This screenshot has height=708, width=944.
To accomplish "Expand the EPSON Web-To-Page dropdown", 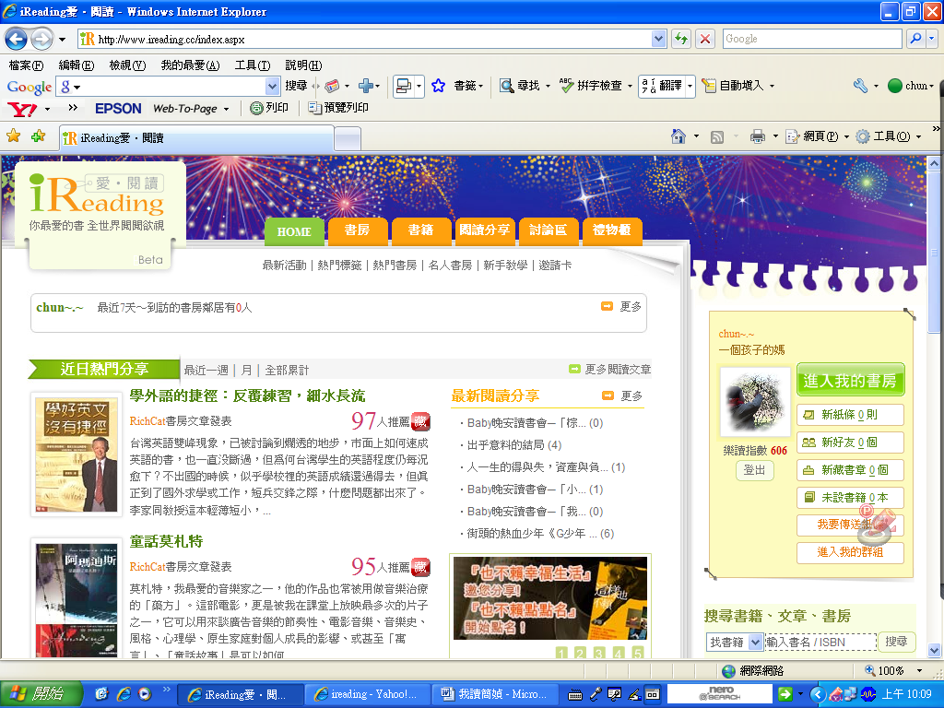I will click(x=227, y=109).
